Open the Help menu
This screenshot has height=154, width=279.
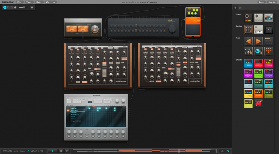(39, 2)
